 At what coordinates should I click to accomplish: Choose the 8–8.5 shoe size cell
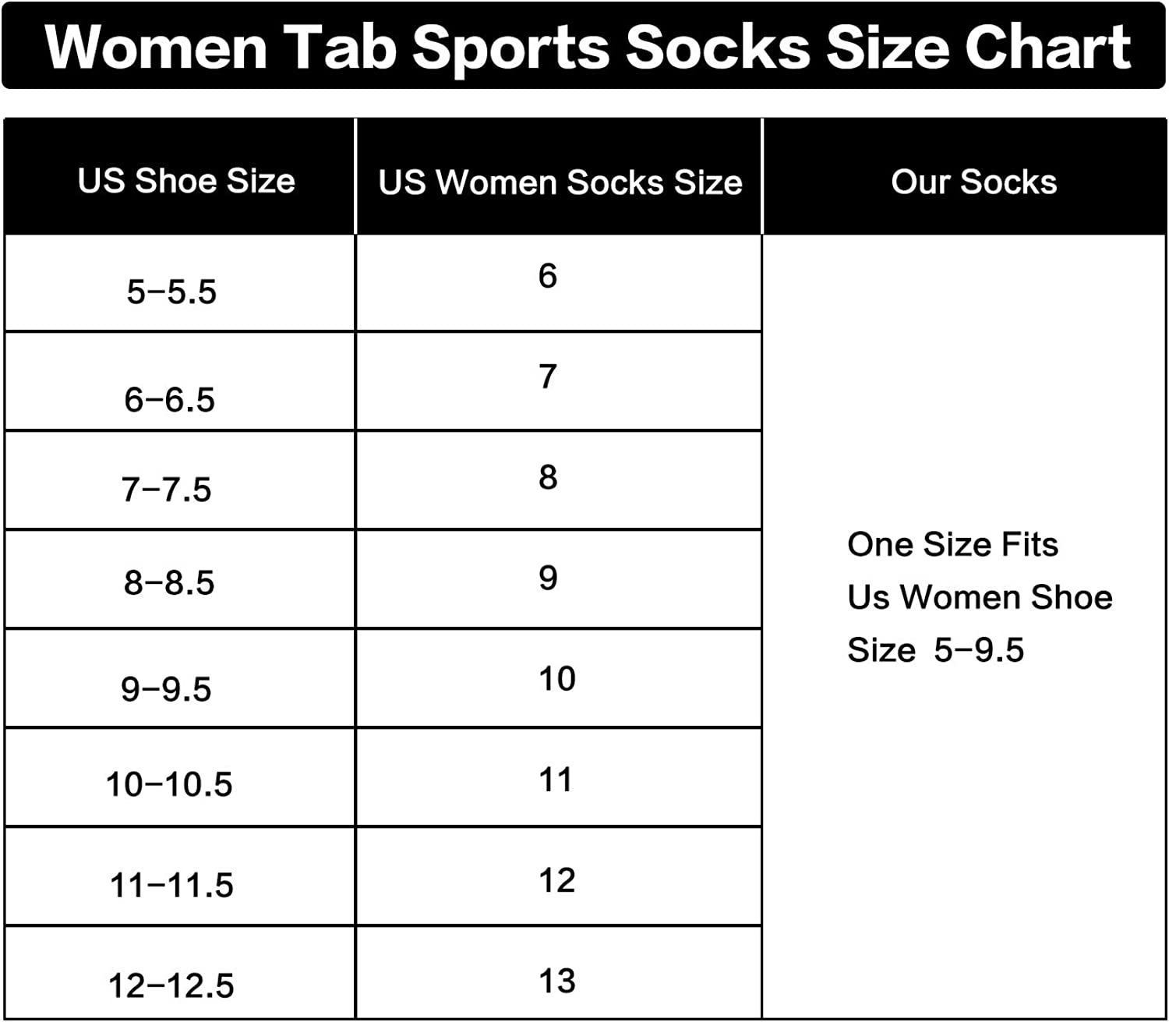169,582
